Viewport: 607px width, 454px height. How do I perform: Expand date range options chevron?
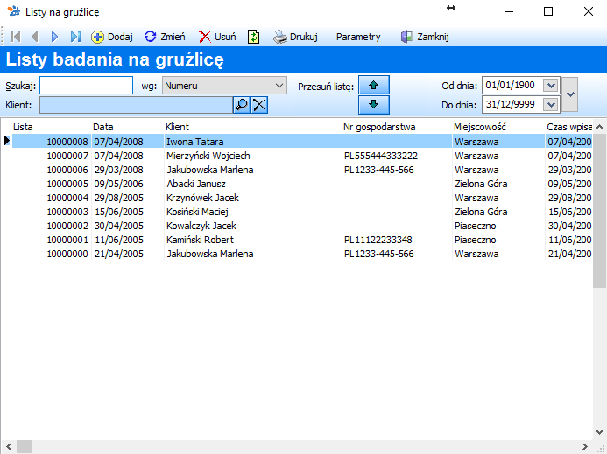tap(570, 94)
